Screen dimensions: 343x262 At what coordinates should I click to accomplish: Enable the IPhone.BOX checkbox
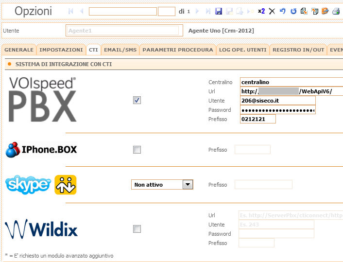click(137, 150)
